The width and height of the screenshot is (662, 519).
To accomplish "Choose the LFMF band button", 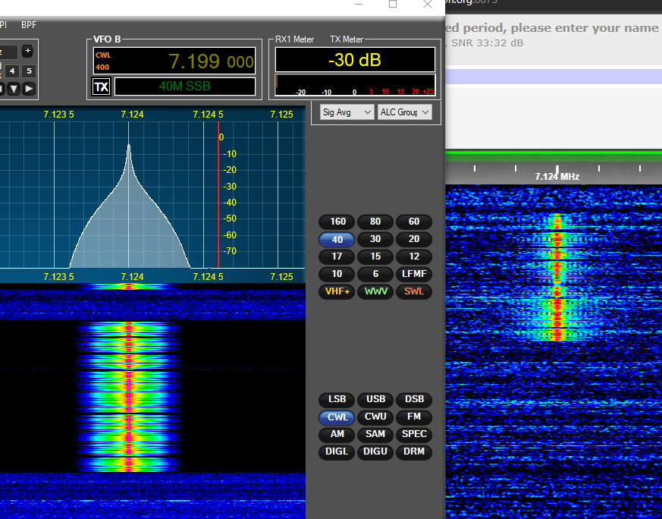I will pos(414,274).
